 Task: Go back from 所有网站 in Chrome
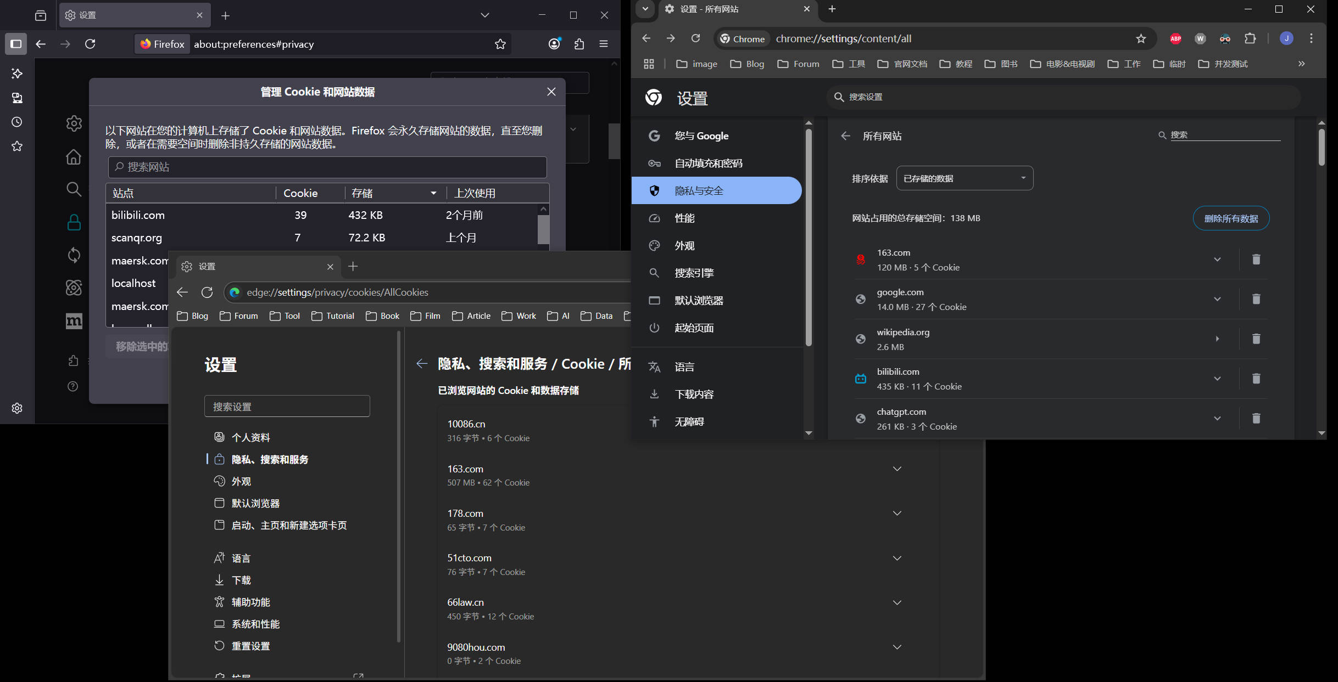(845, 136)
